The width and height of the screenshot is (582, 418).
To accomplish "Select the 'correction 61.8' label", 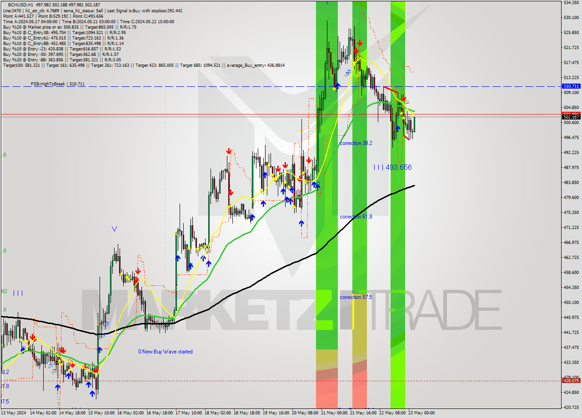I will 356,217.
